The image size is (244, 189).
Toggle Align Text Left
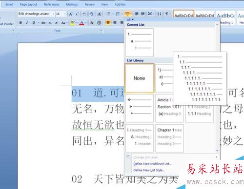pos(108,22)
